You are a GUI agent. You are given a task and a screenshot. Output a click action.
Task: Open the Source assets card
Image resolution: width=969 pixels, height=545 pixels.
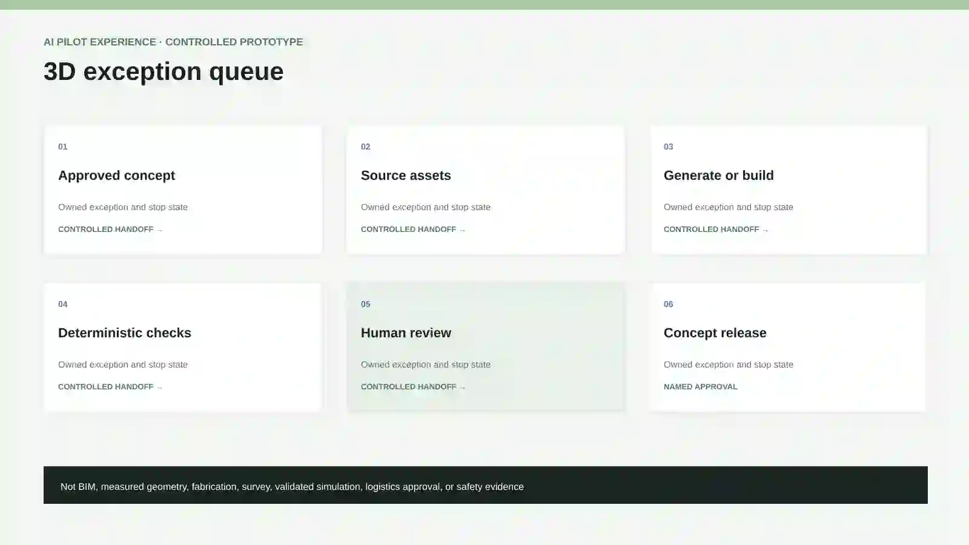point(486,190)
